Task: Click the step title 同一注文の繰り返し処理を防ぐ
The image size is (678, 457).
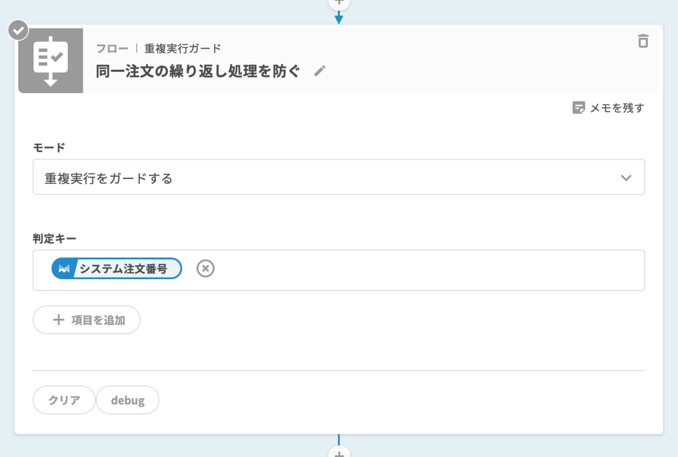Action: coord(198,72)
